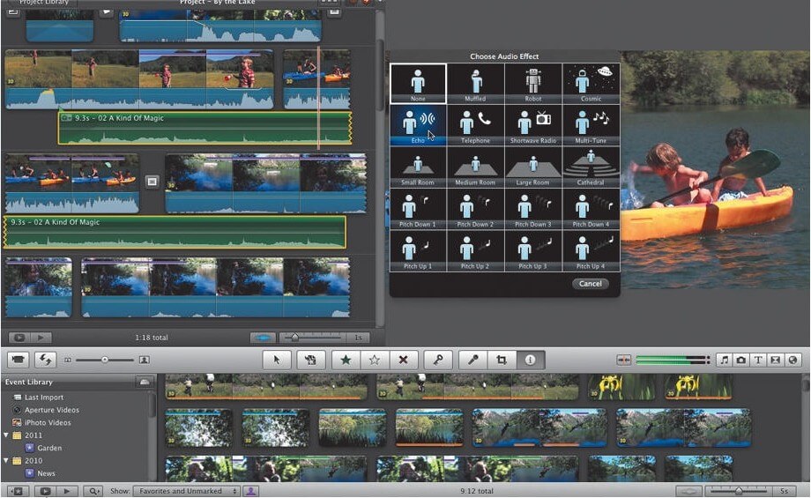
Task: Collapse the 2010 events group
Action: (6, 460)
